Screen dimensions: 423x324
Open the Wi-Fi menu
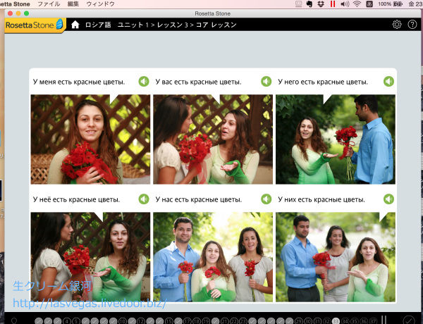pos(357,4)
